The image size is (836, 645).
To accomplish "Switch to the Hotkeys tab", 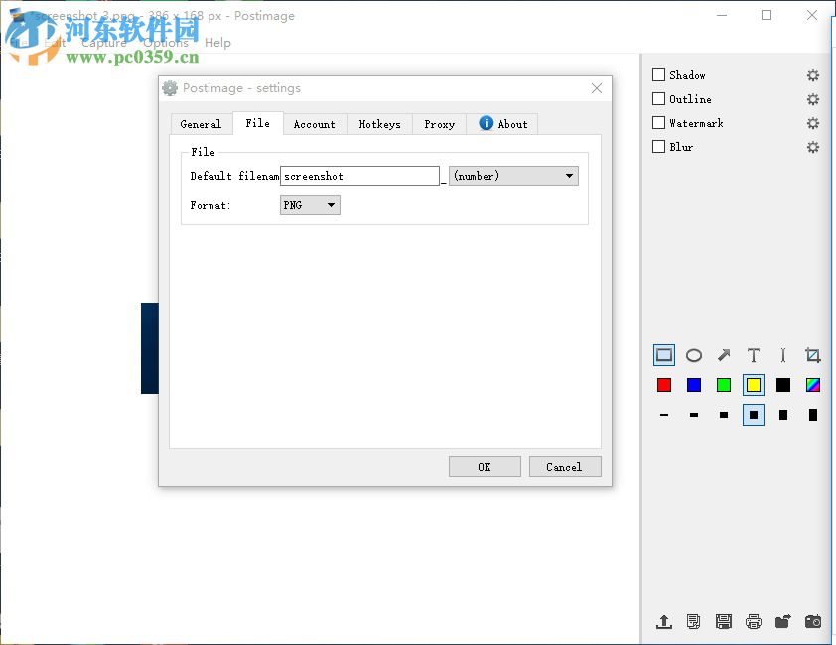I will click(379, 123).
